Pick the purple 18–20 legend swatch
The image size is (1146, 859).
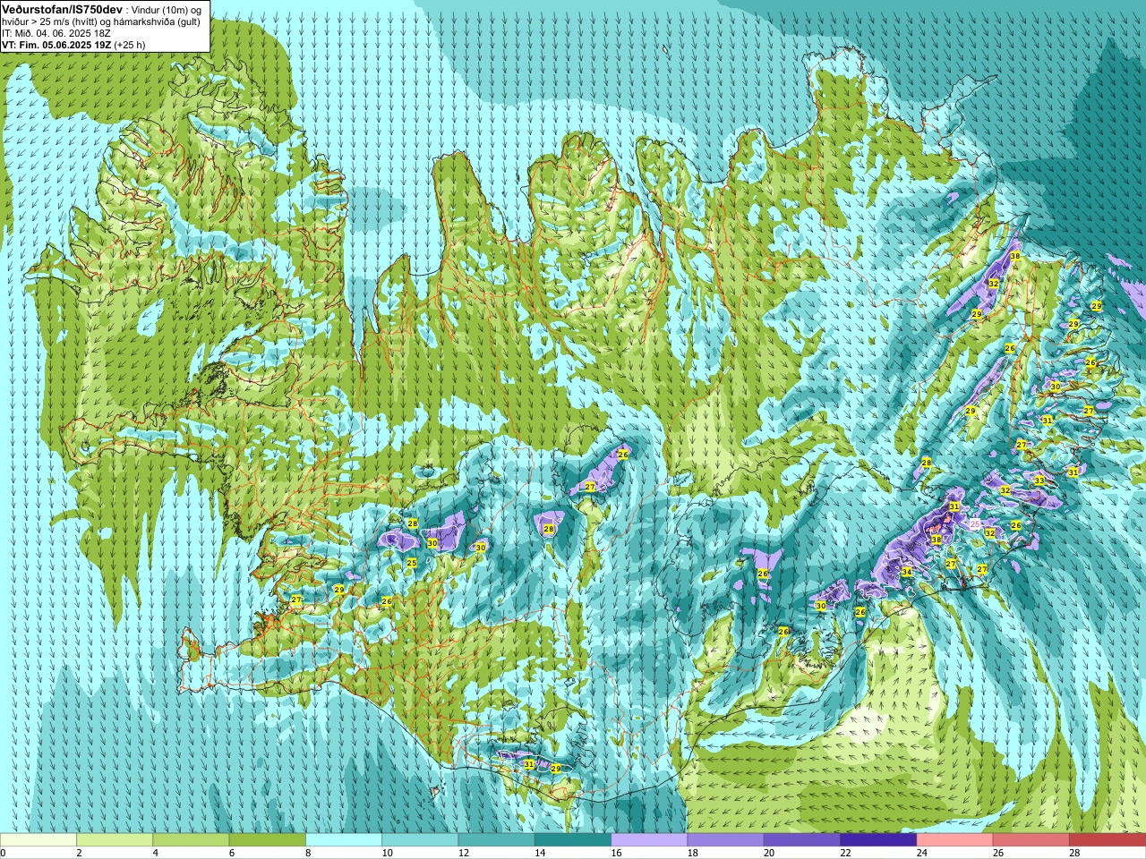coord(726,840)
